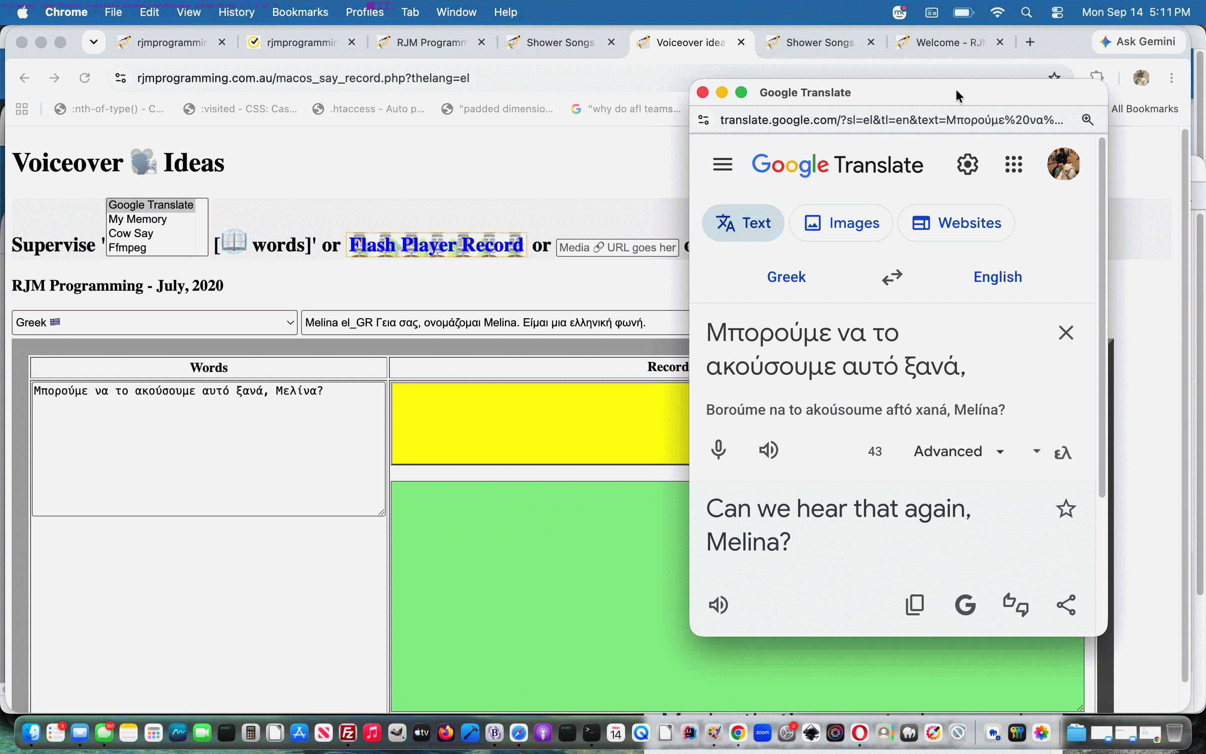This screenshot has height=754, width=1206.
Task: Copy the English translation
Action: click(x=915, y=605)
